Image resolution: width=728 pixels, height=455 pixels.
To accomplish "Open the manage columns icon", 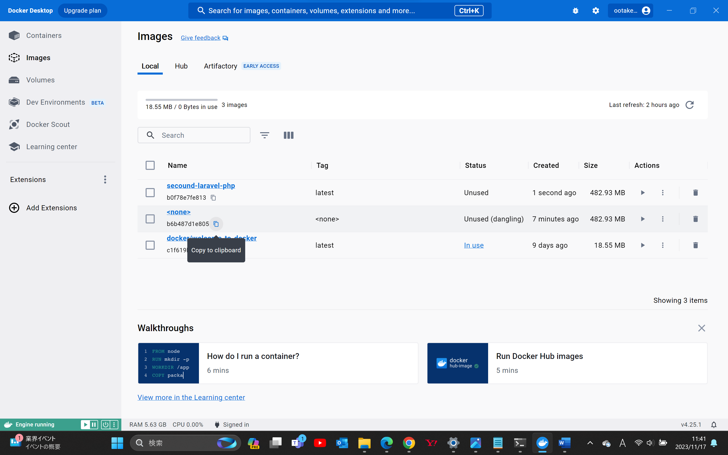I will pos(288,135).
